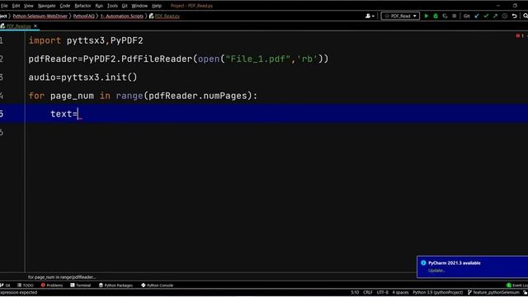528x297 pixels.
Task: Click pyttsx3.init() on line 3
Action: click(x=99, y=78)
